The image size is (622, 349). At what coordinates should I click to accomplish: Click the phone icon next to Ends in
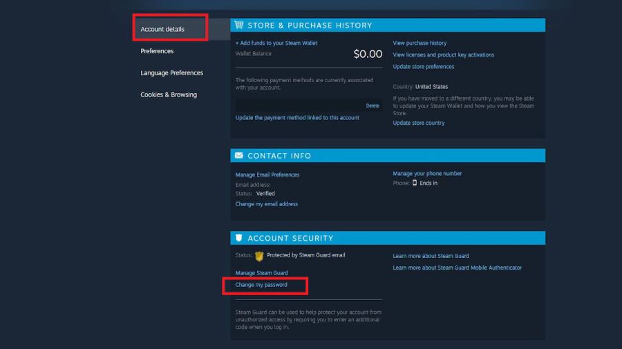(415, 183)
